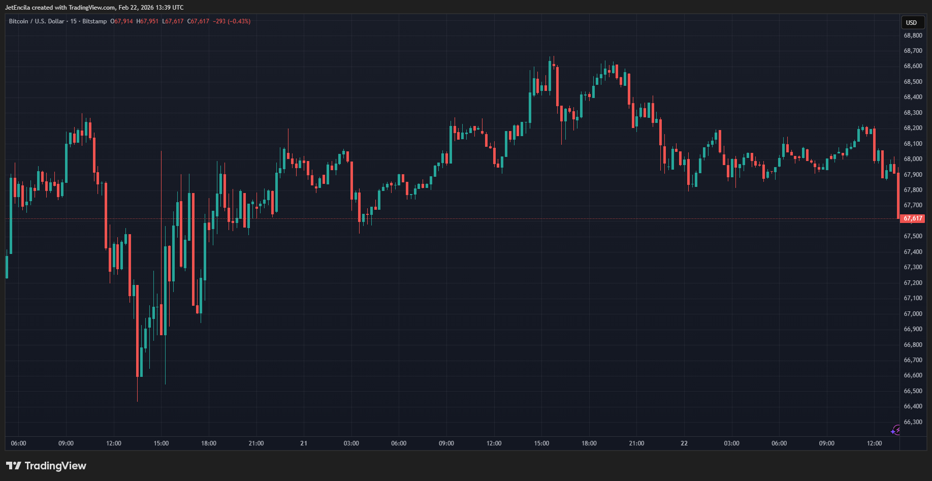Click the TradingView wordmark text
This screenshot has width=932, height=481.
coord(55,466)
